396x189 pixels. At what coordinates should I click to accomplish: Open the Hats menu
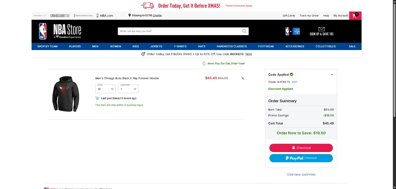click(202, 46)
